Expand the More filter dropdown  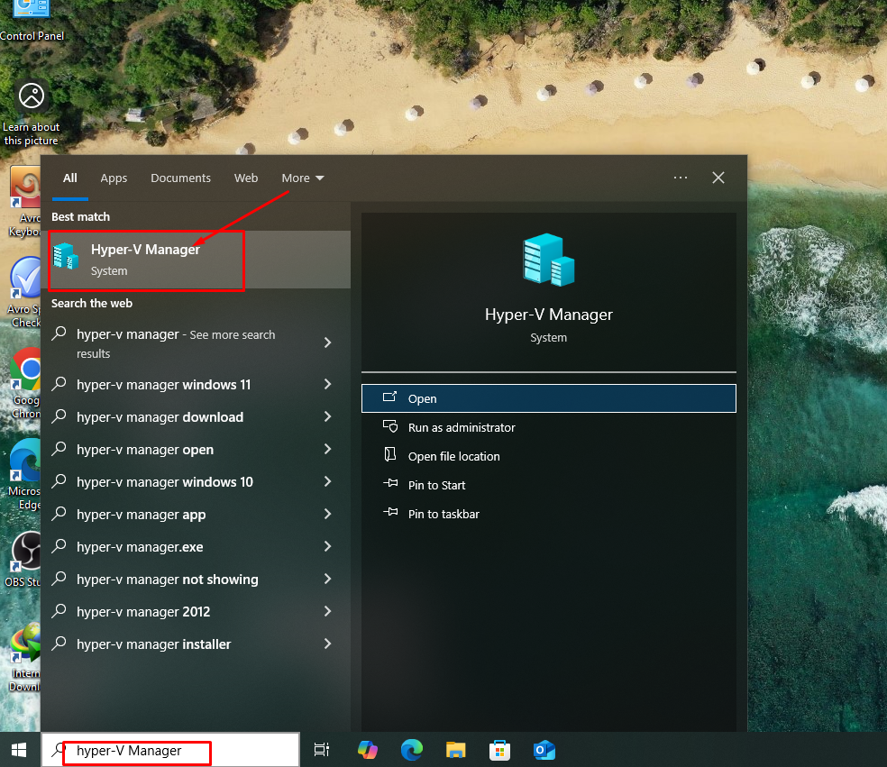tap(302, 178)
